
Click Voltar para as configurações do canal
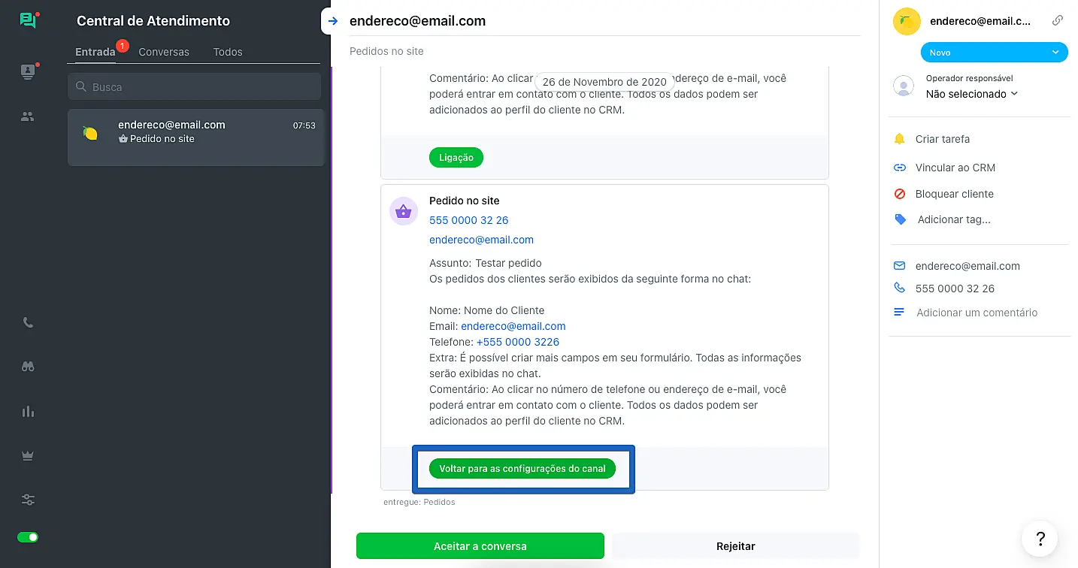point(522,469)
